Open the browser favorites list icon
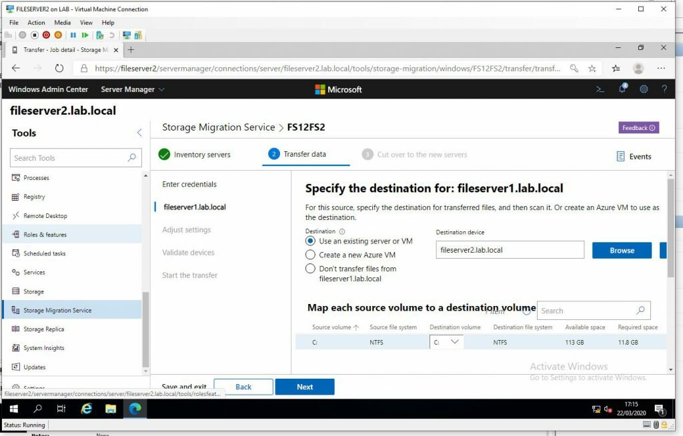Screen dimensions: 683x436 (616, 69)
